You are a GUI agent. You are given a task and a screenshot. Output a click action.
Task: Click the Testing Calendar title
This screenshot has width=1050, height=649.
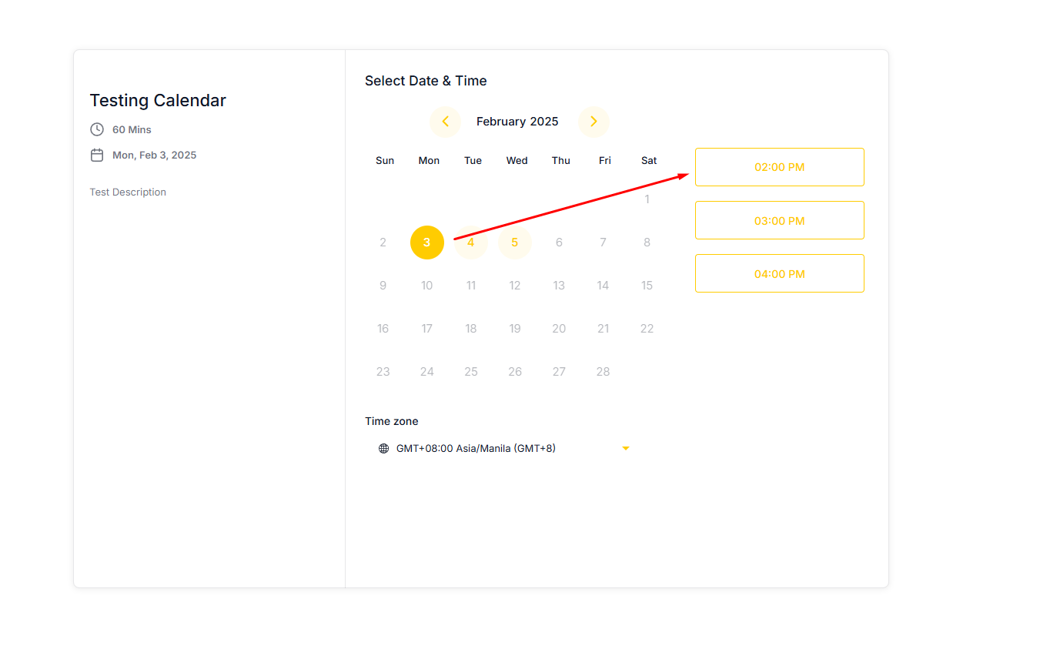158,100
